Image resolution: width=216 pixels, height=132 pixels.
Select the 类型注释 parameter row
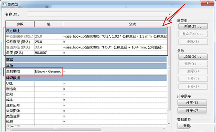[x=86, y=116]
